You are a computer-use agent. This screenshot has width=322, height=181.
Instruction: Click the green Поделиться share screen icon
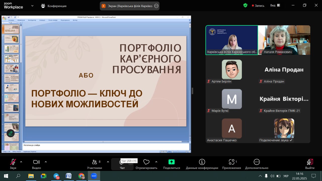tap(172, 162)
